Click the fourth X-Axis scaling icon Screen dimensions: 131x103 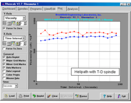point(18,44)
